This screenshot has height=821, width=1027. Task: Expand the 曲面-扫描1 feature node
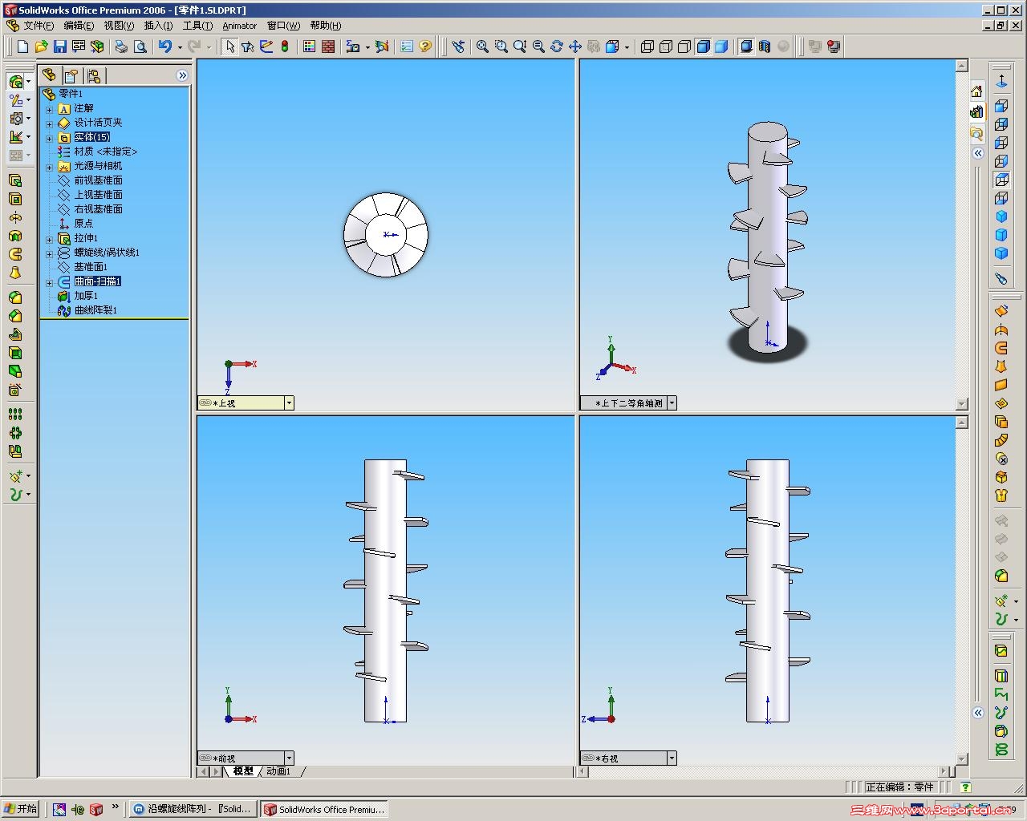tap(49, 282)
